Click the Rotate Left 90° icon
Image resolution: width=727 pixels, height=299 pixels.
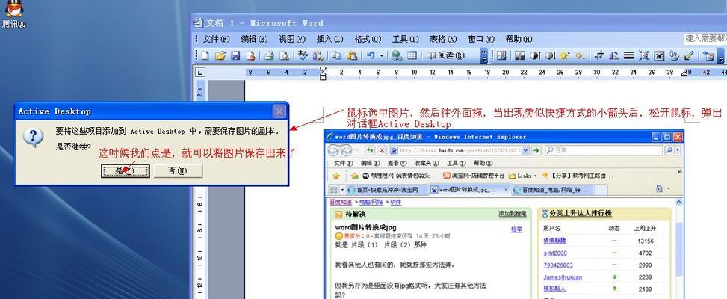pyautogui.click(x=614, y=55)
